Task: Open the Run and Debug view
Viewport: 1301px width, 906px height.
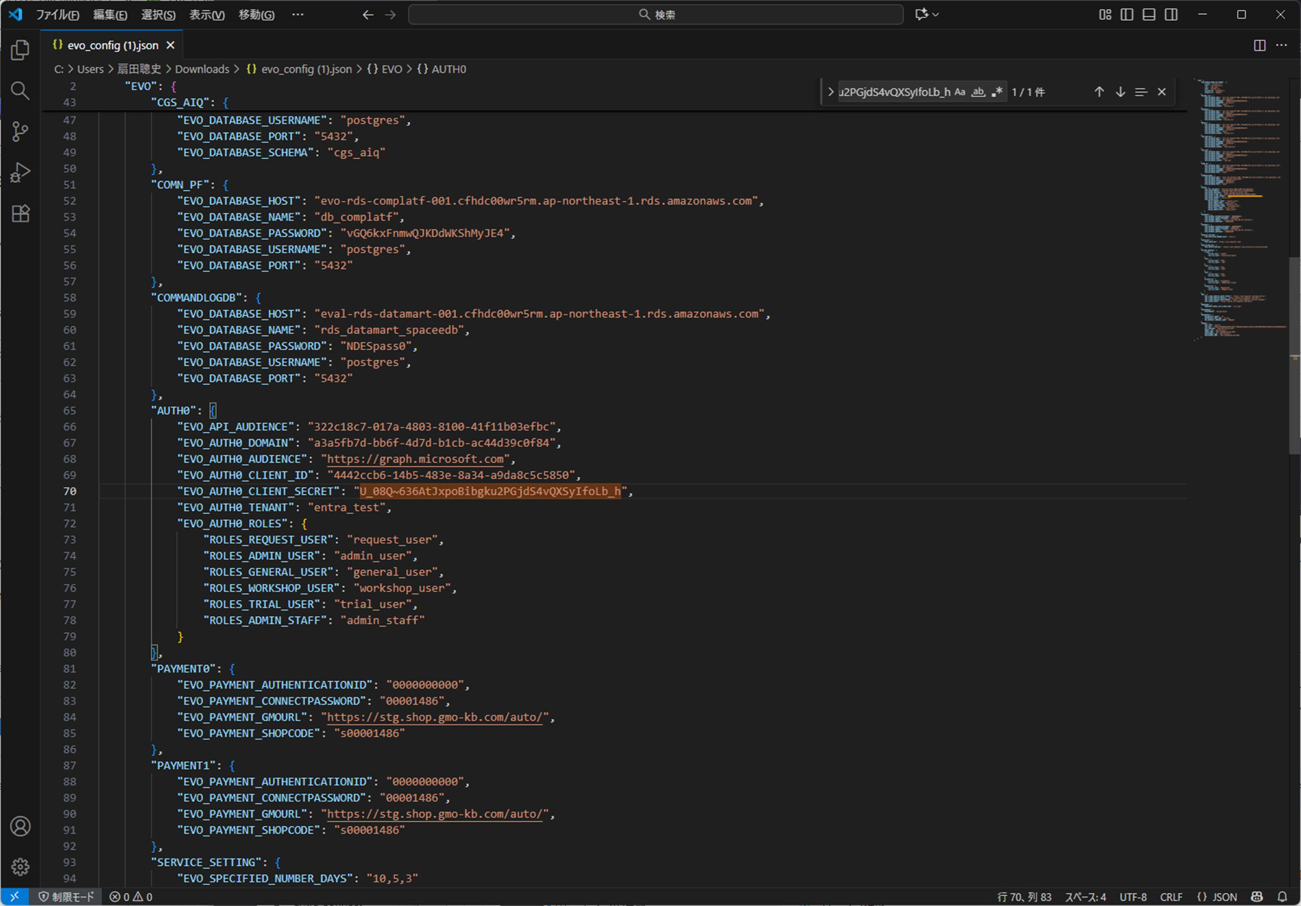Action: coord(21,172)
